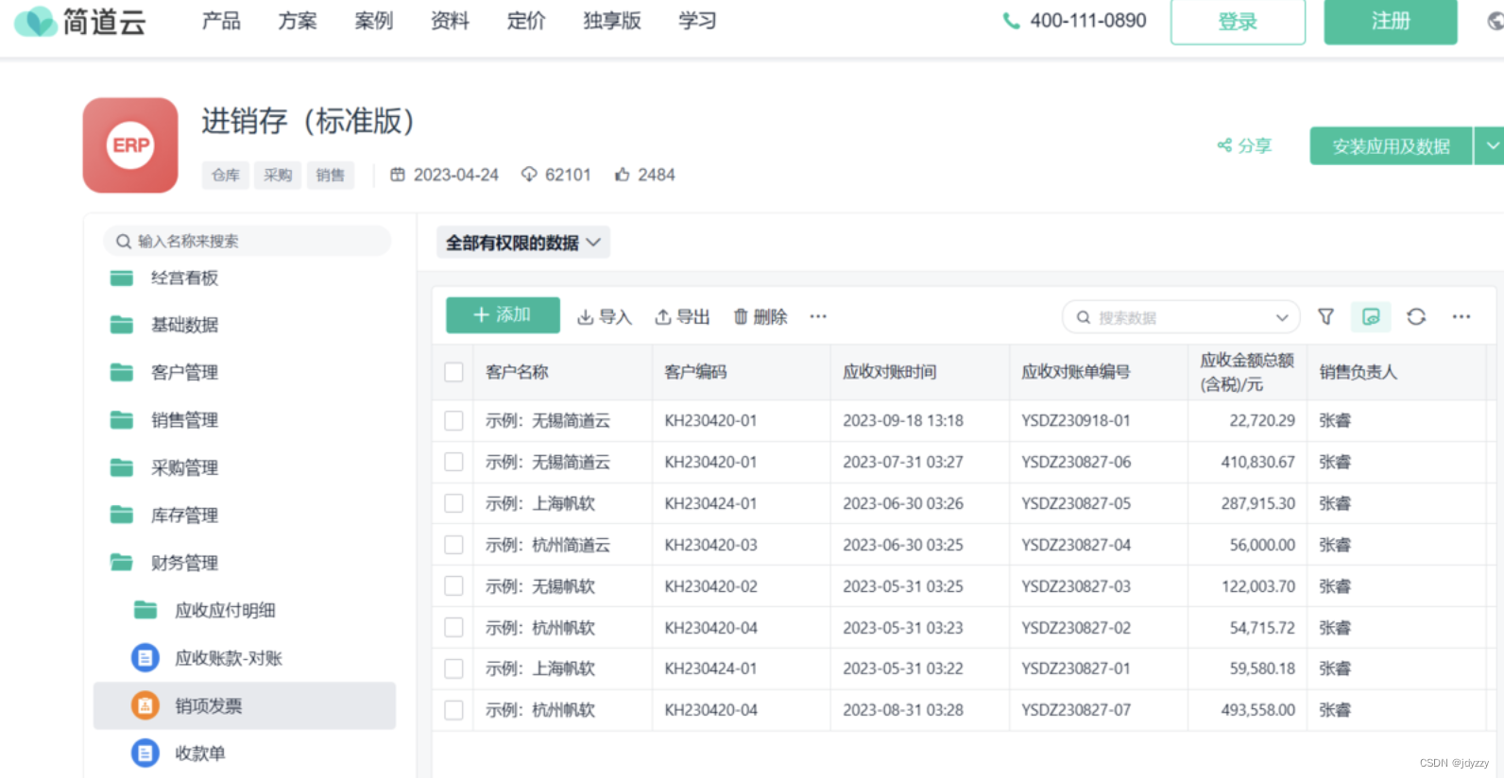
Task: Open the 资料 menu
Action: (x=450, y=21)
